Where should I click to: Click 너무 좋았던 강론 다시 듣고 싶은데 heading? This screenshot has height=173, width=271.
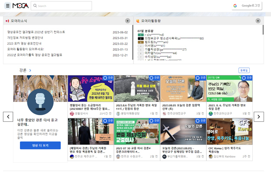tap(37, 122)
